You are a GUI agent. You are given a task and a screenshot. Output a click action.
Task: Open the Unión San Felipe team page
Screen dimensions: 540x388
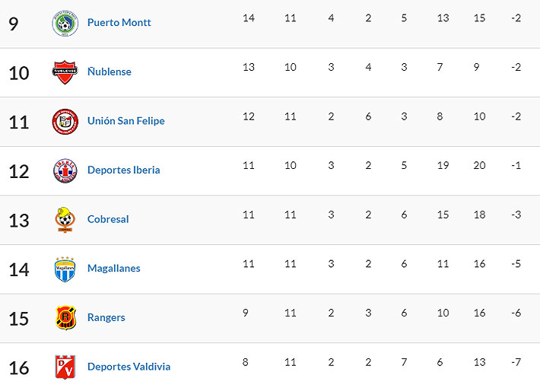125,121
